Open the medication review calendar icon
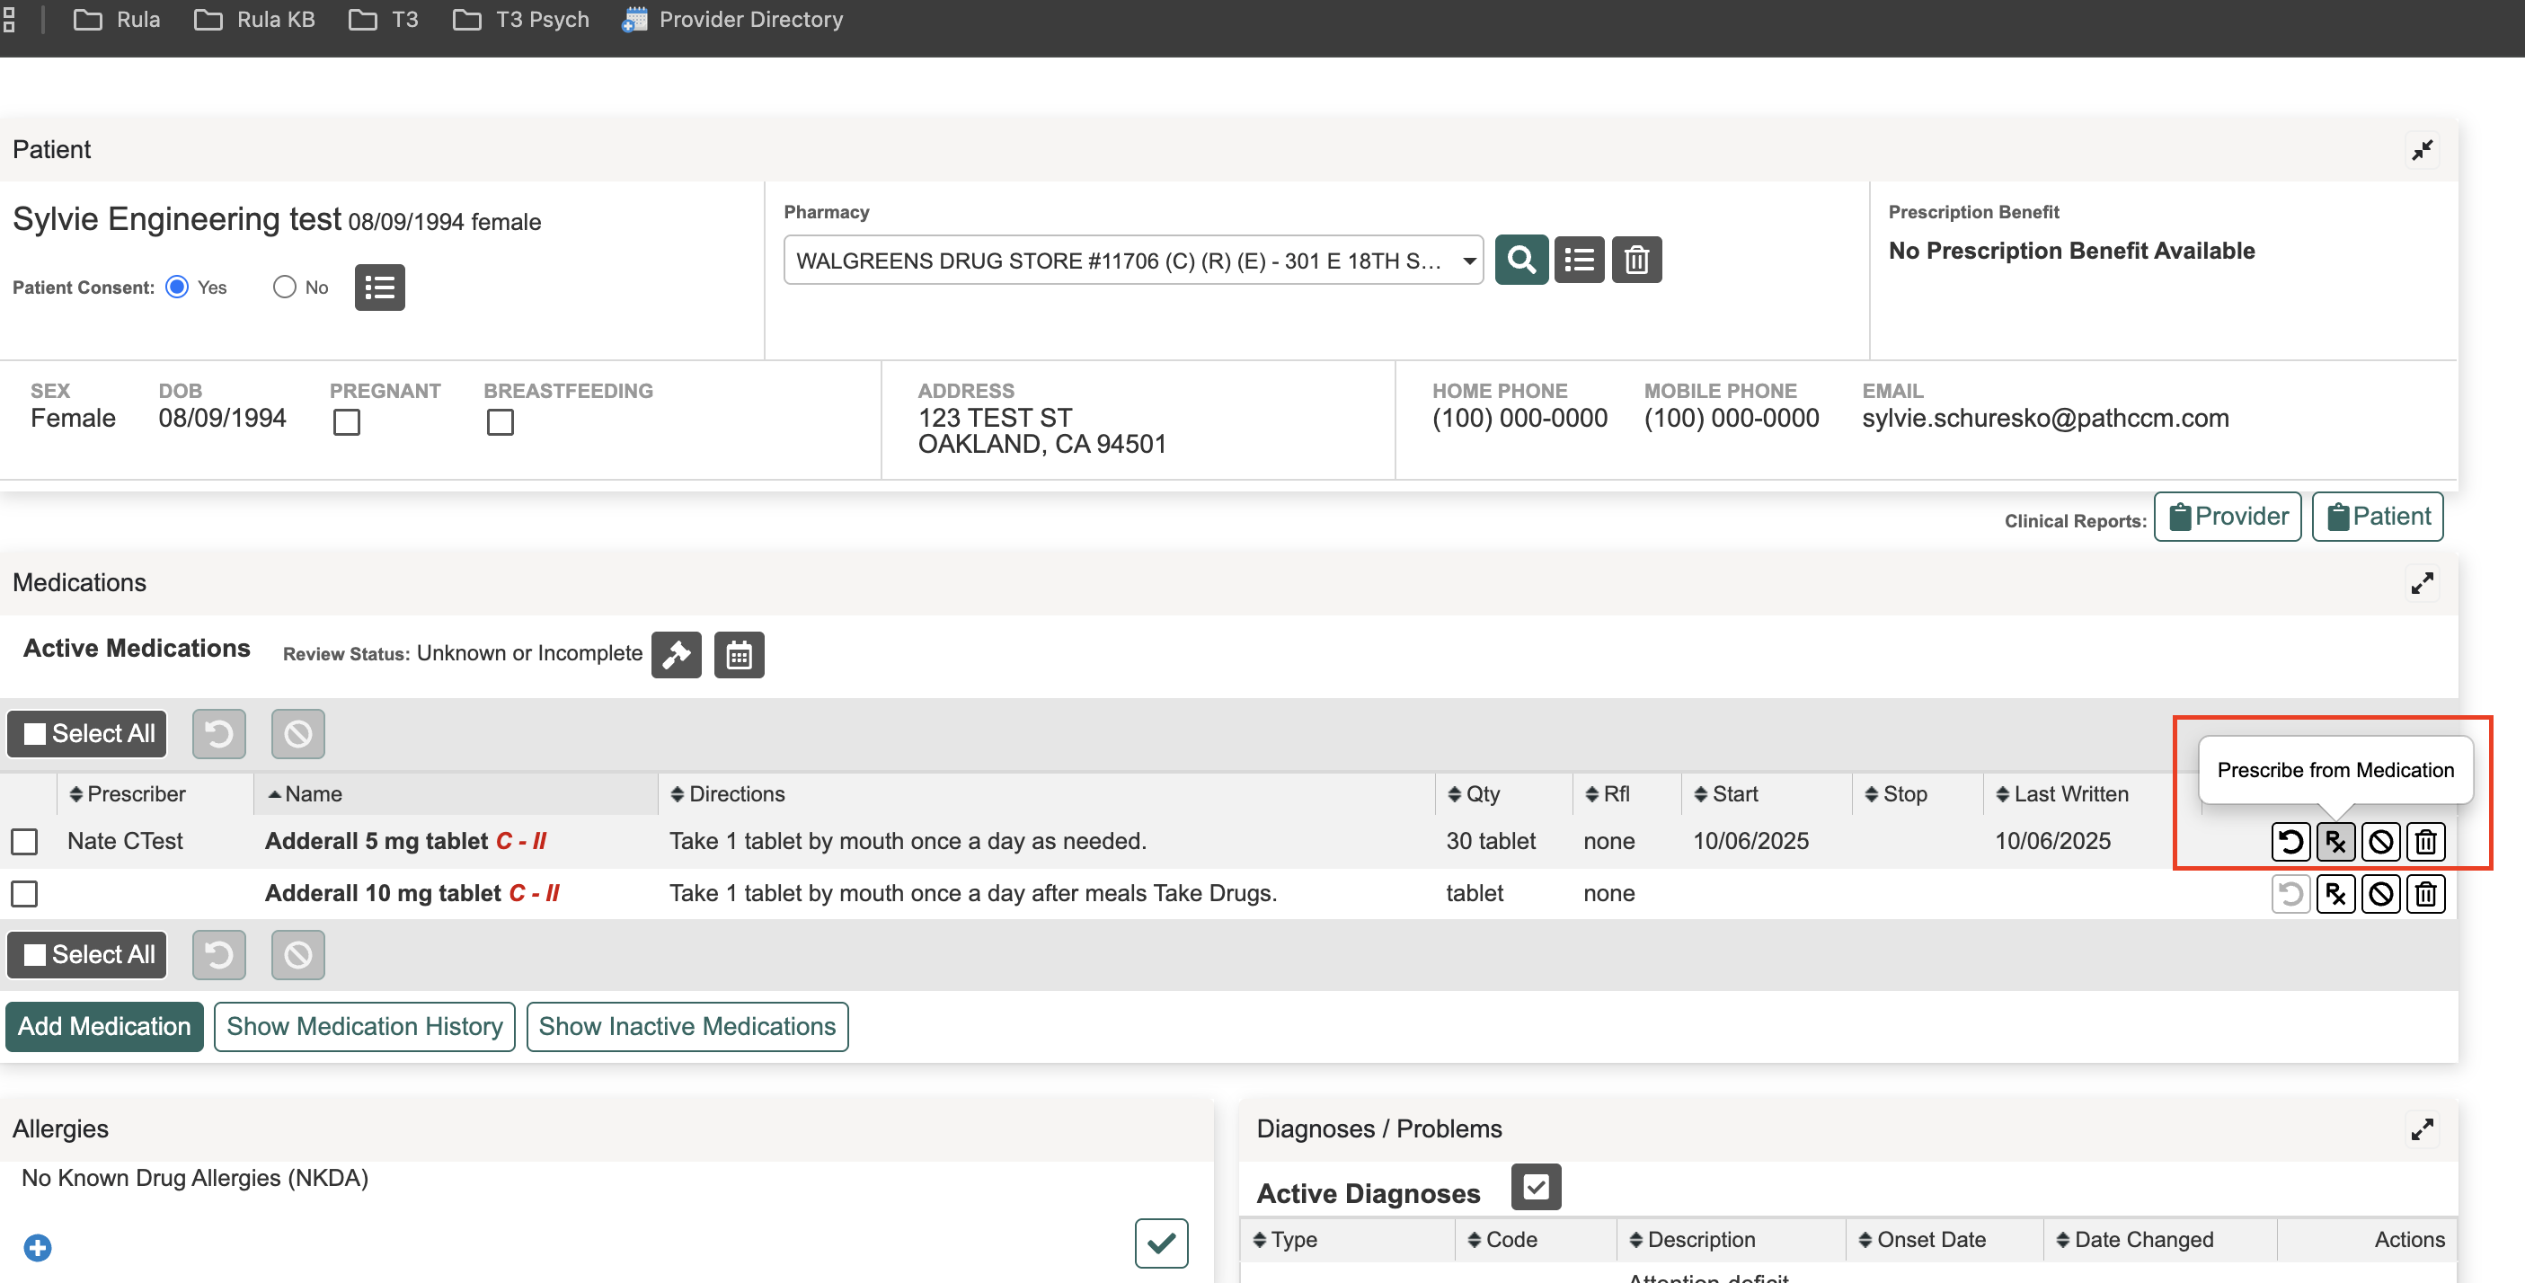 (x=739, y=655)
